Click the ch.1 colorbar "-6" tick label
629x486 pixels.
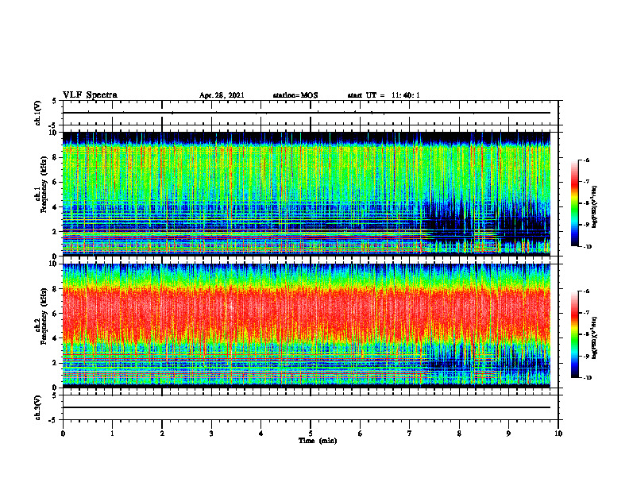(x=586, y=160)
